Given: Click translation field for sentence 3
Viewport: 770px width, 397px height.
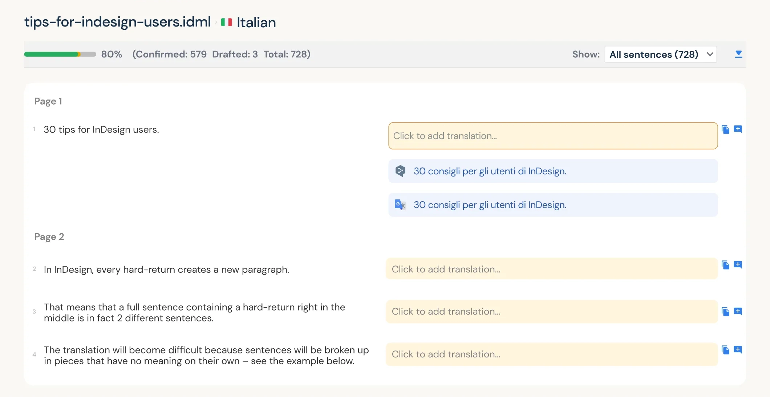Looking at the screenshot, I should (x=552, y=311).
